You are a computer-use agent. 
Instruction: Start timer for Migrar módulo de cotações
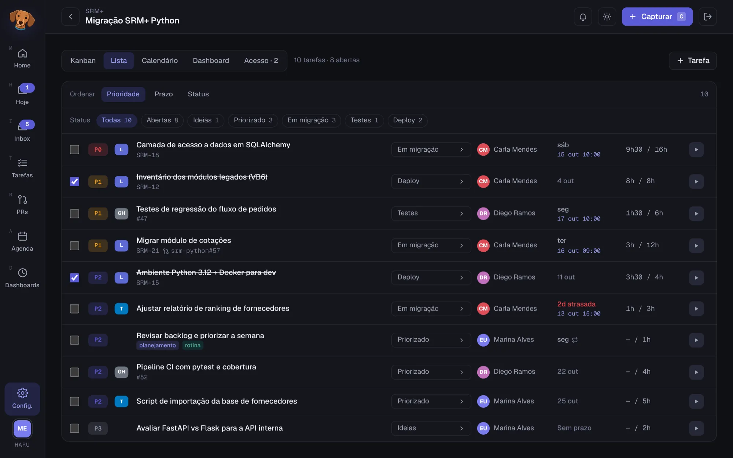(x=696, y=245)
